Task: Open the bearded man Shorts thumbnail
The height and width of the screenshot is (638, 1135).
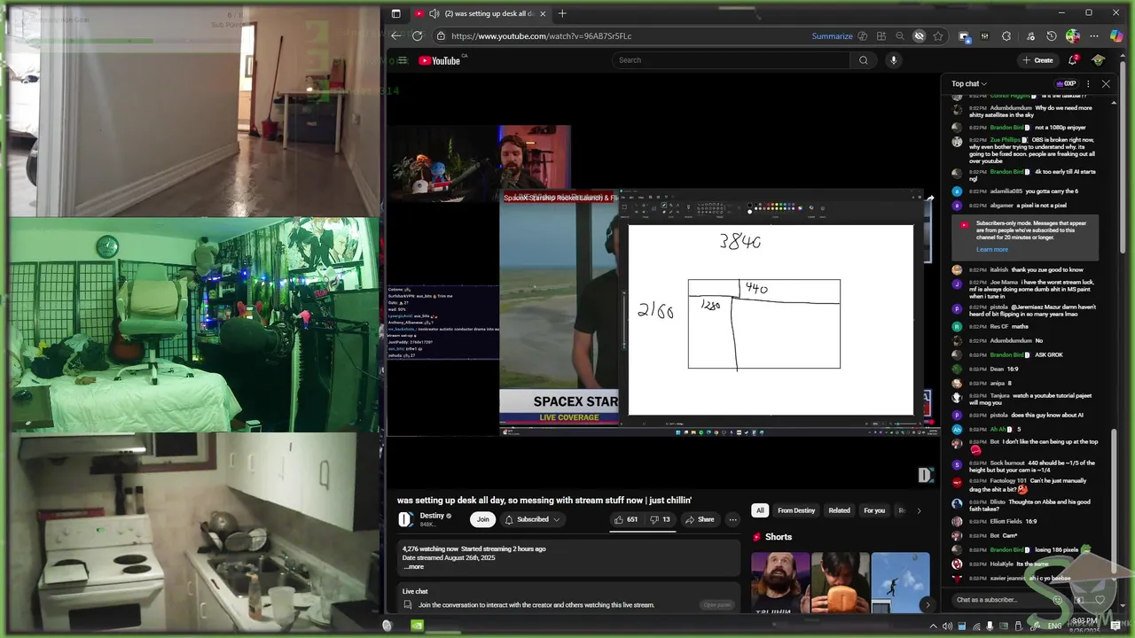Action: (x=780, y=583)
